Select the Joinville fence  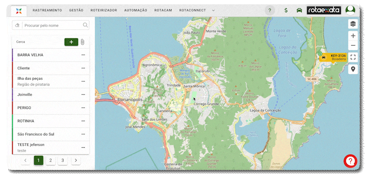point(51,95)
